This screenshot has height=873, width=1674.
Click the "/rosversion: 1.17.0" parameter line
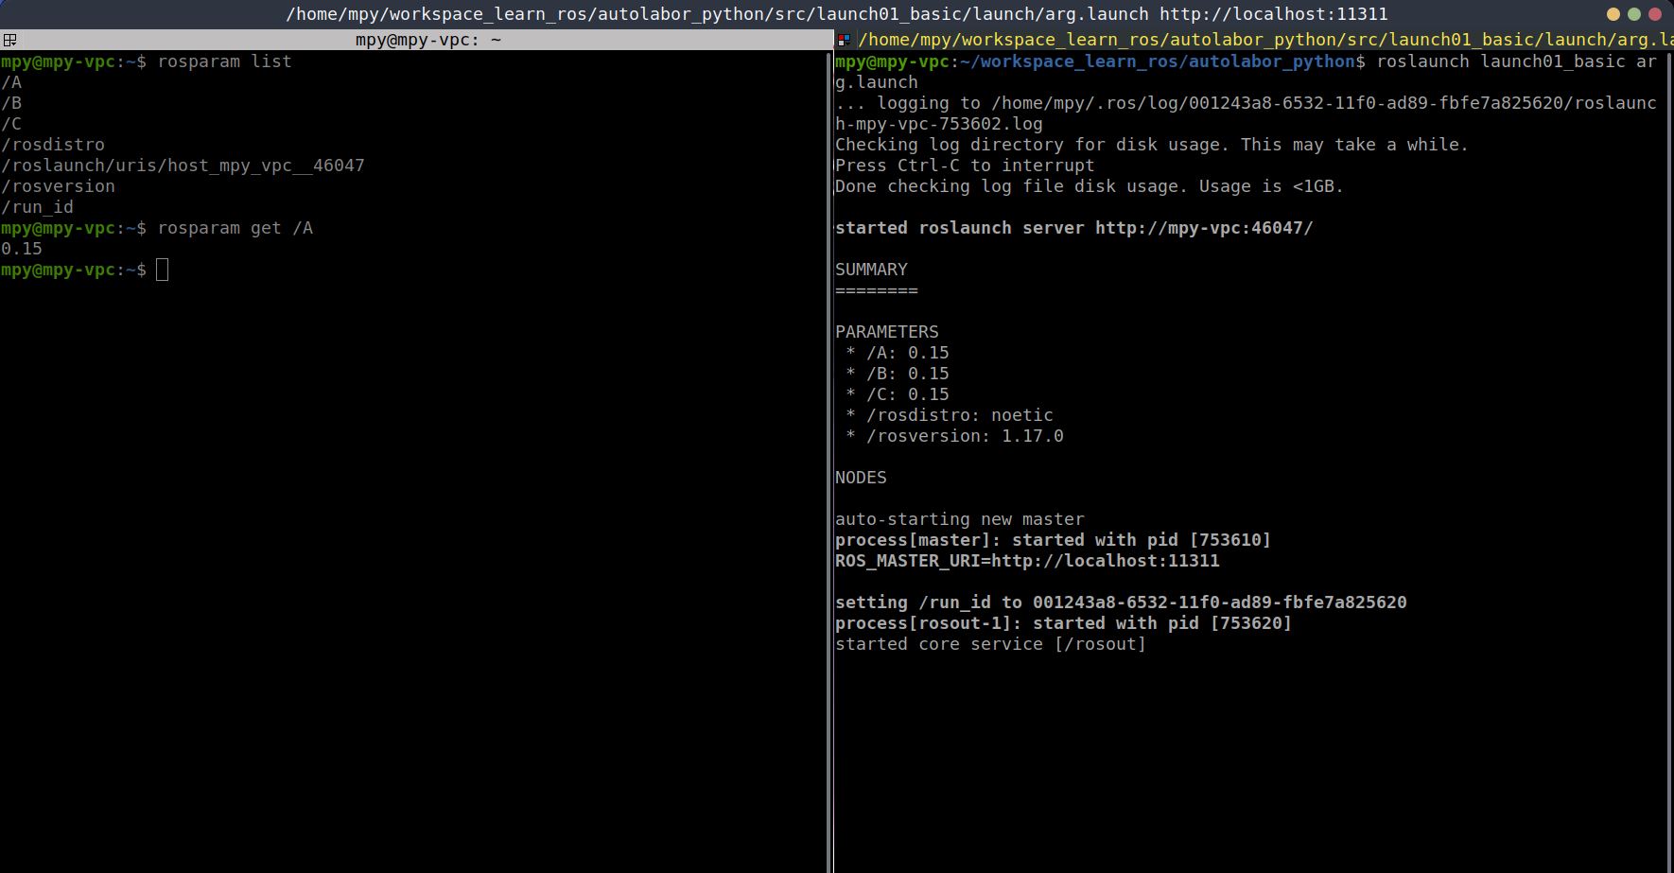point(965,436)
